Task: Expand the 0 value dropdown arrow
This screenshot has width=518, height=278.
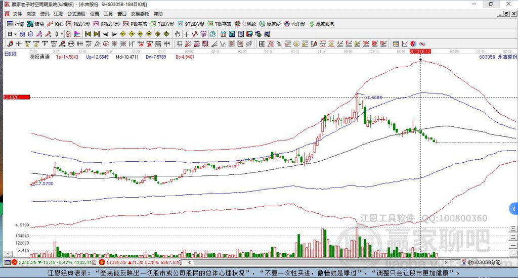Action: [x=61, y=34]
